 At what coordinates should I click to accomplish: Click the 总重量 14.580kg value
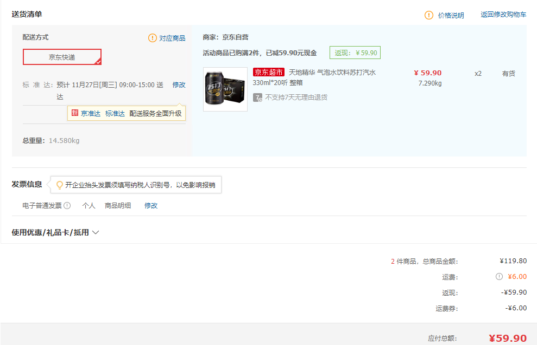[64, 141]
